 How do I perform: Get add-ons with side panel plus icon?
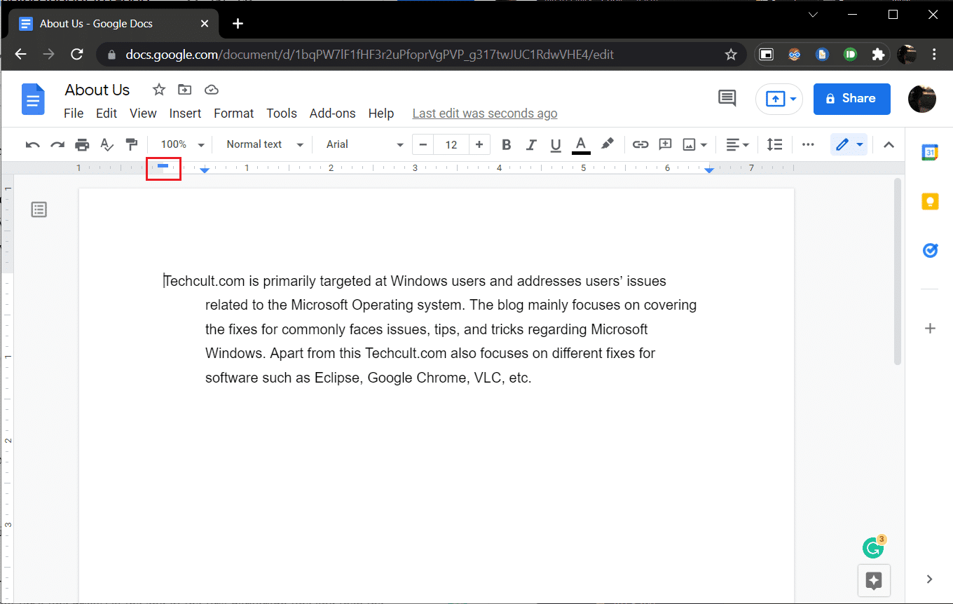coord(930,328)
